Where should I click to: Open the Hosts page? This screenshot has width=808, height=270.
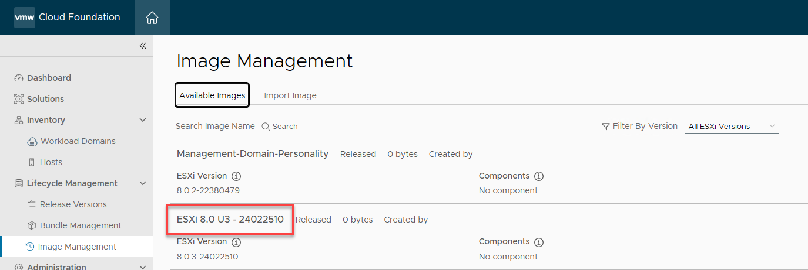51,162
